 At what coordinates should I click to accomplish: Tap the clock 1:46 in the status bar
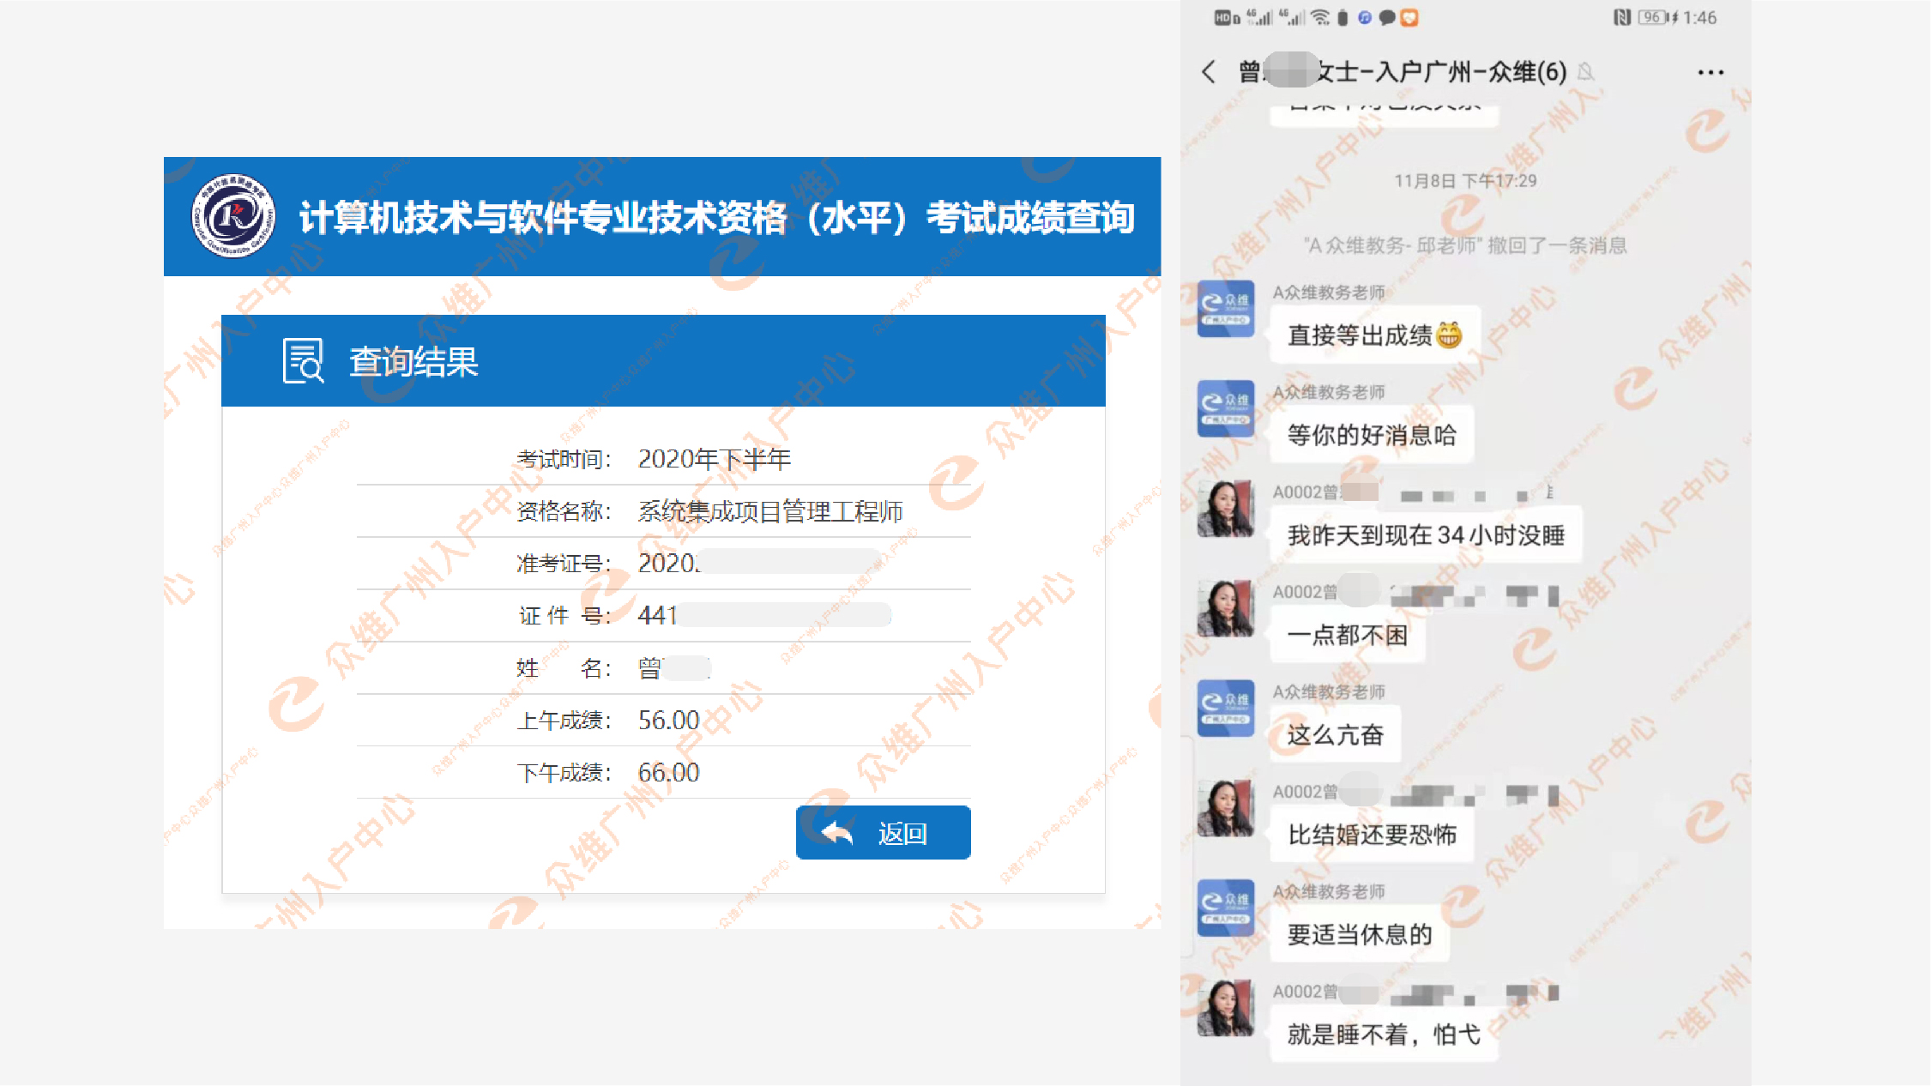(x=1699, y=17)
